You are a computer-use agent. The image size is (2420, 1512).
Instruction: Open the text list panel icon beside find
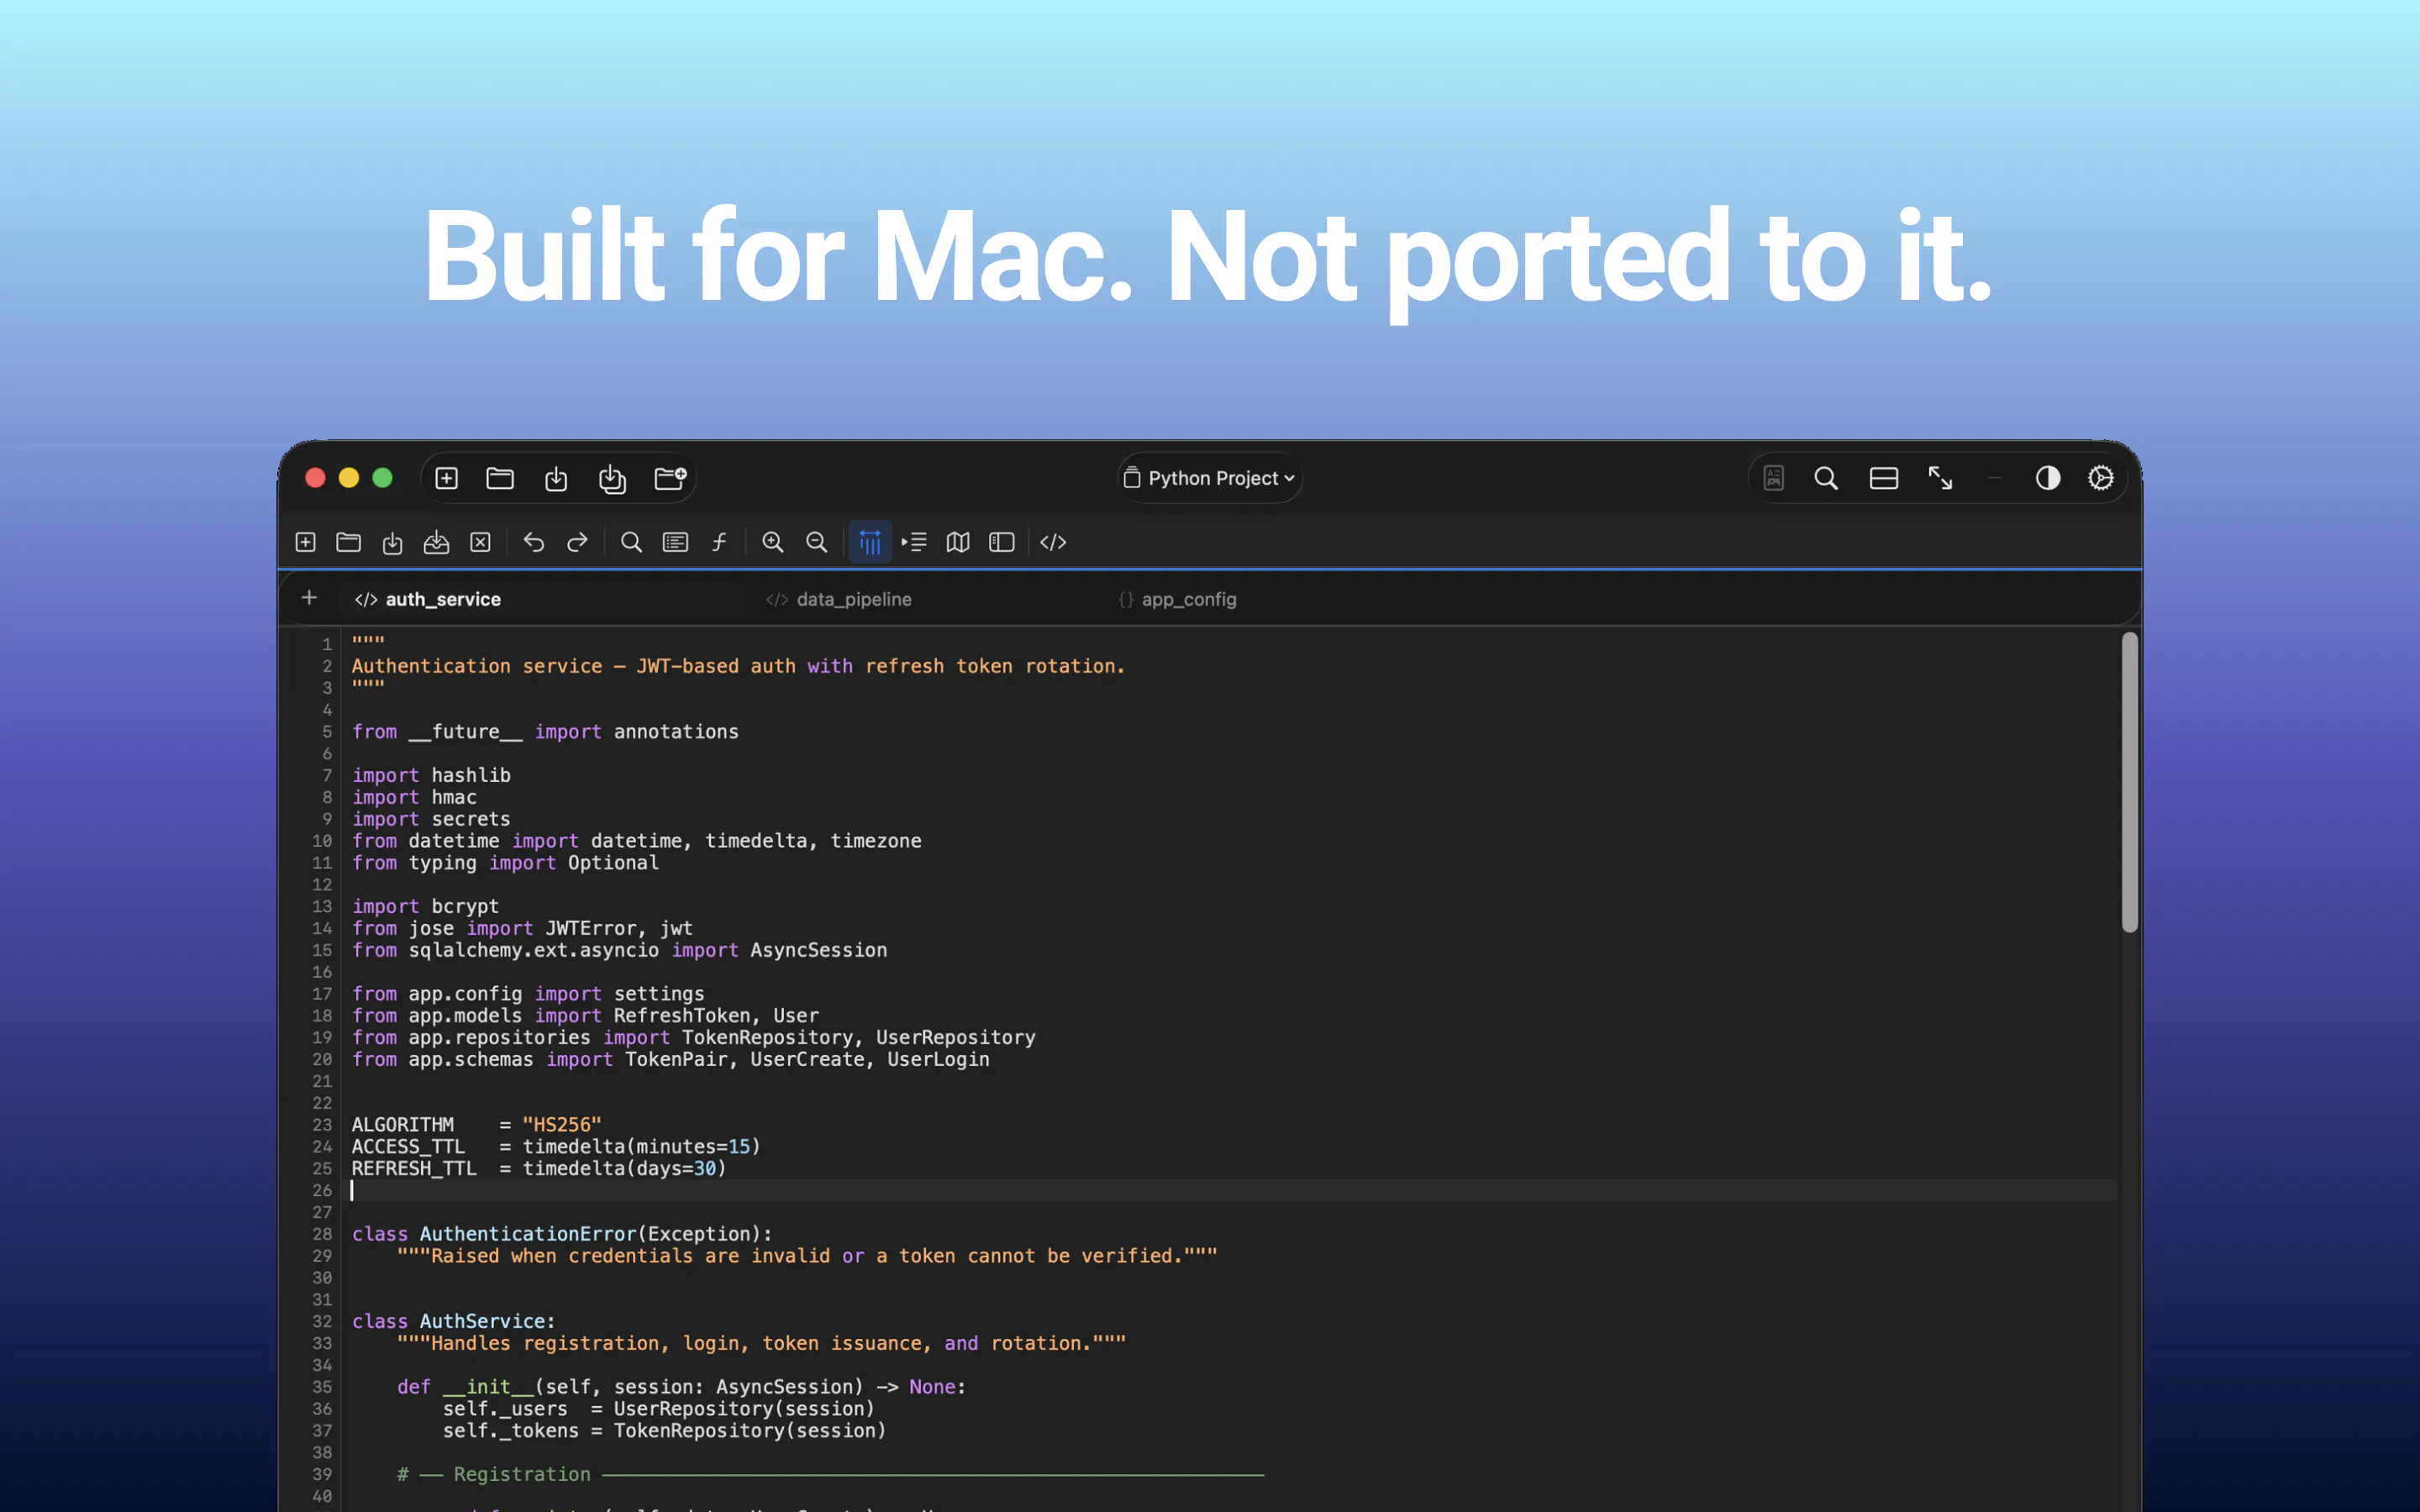coord(676,542)
